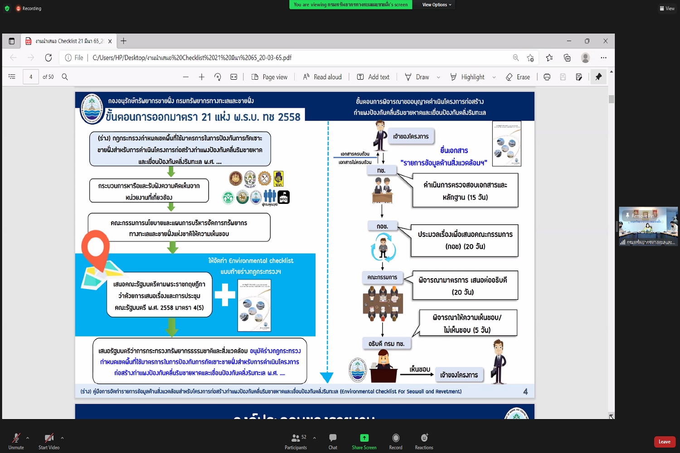
Task: Open browser profile icon
Action: [x=585, y=58]
